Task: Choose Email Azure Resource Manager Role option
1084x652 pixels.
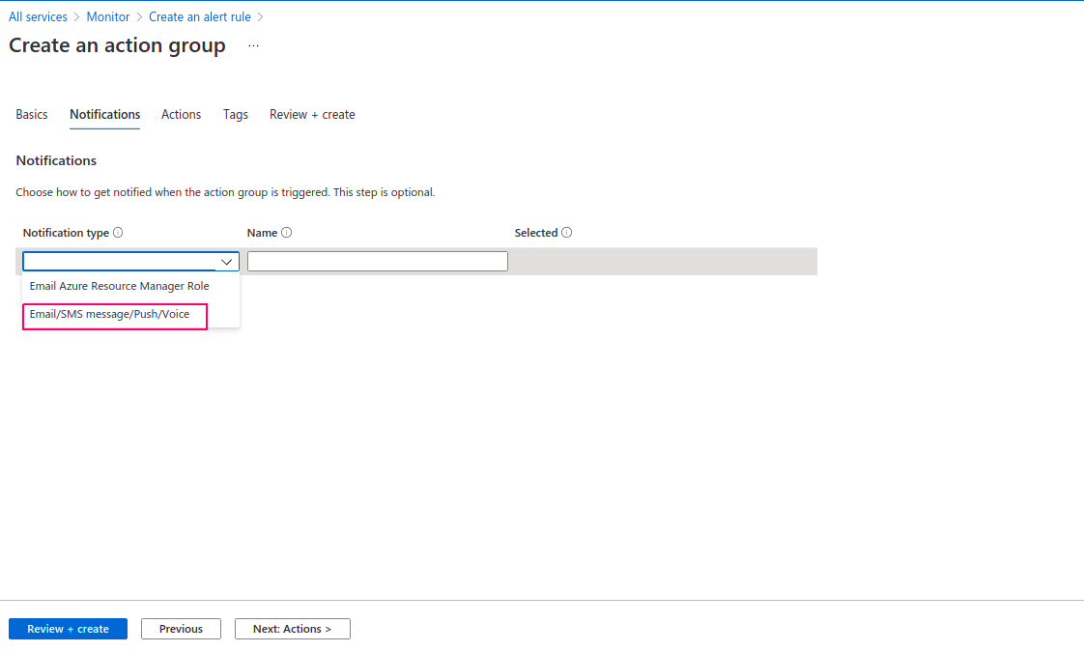Action: pos(120,286)
